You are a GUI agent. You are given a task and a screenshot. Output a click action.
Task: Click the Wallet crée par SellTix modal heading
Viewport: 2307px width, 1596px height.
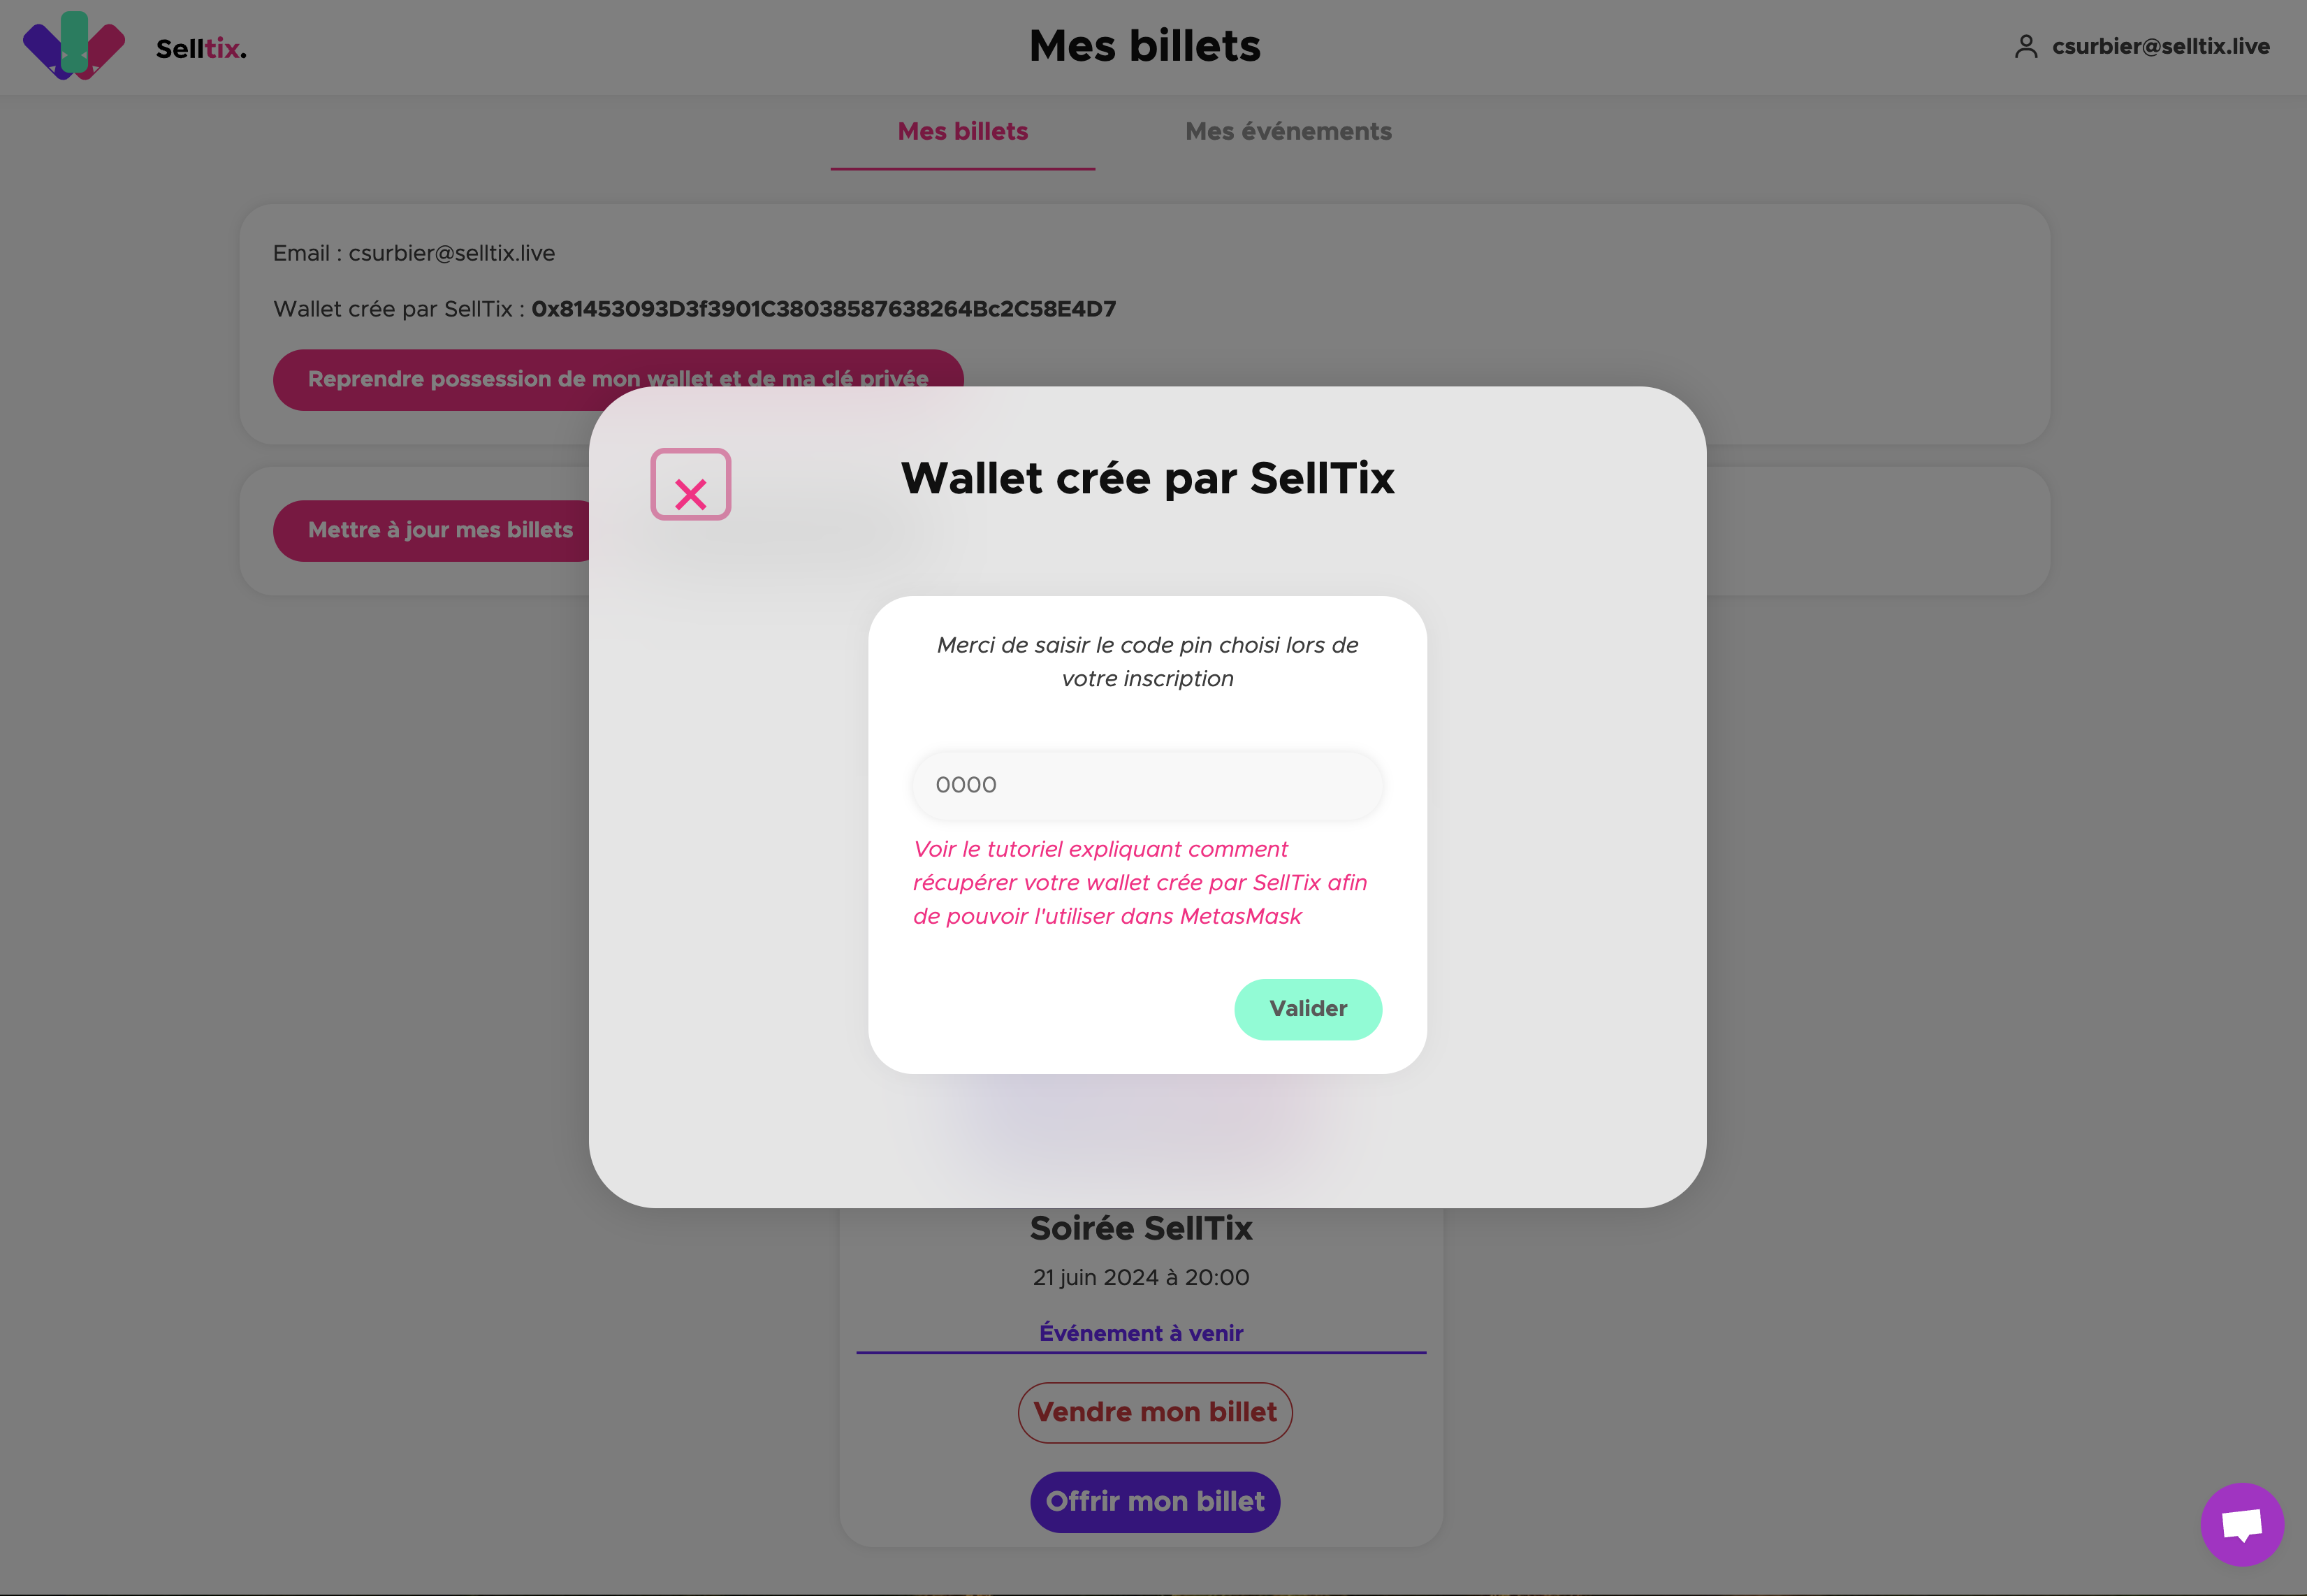click(x=1147, y=478)
